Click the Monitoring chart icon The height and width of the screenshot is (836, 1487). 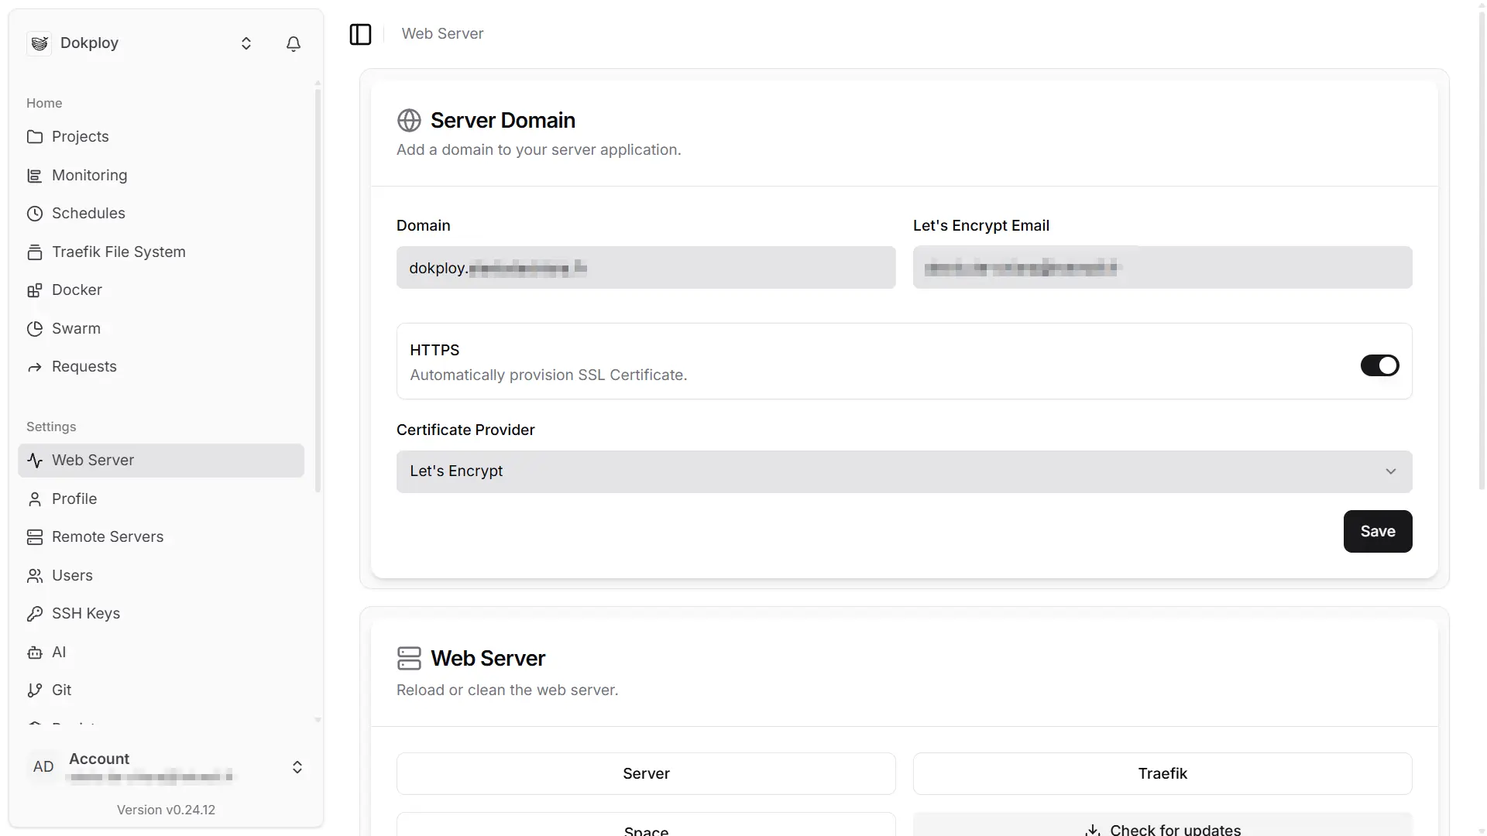point(35,176)
